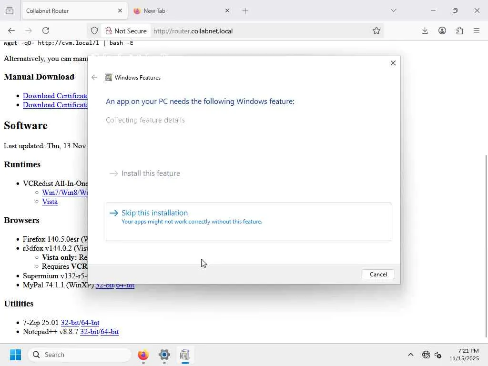Switch to the Collabnet Router tab
This screenshot has height=366, width=488.
(75, 11)
